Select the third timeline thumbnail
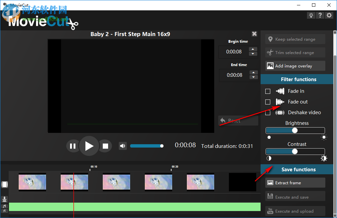Screen dimensions: 337x218 click(116, 182)
